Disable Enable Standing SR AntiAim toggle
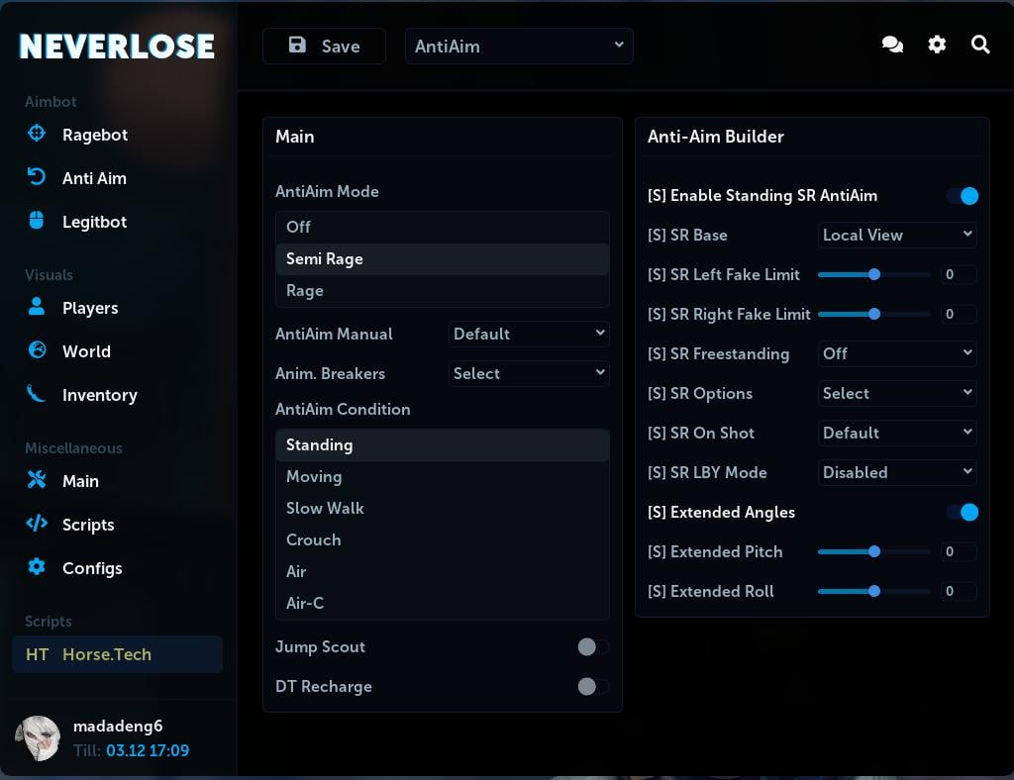 point(963,196)
